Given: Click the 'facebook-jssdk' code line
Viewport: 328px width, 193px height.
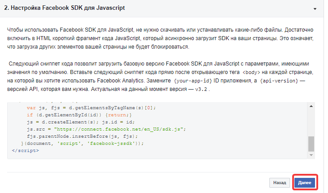Looking at the screenshot, I should point(82,144).
